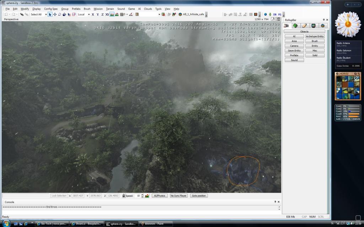Click the Speed value input field
Image resolution: width=364 pixels, height=227 pixels.
point(138,196)
